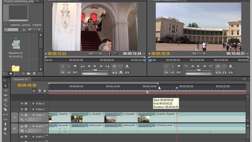
Task: Open Source monitor Fit zoom dropdown
Action: click(95, 54)
